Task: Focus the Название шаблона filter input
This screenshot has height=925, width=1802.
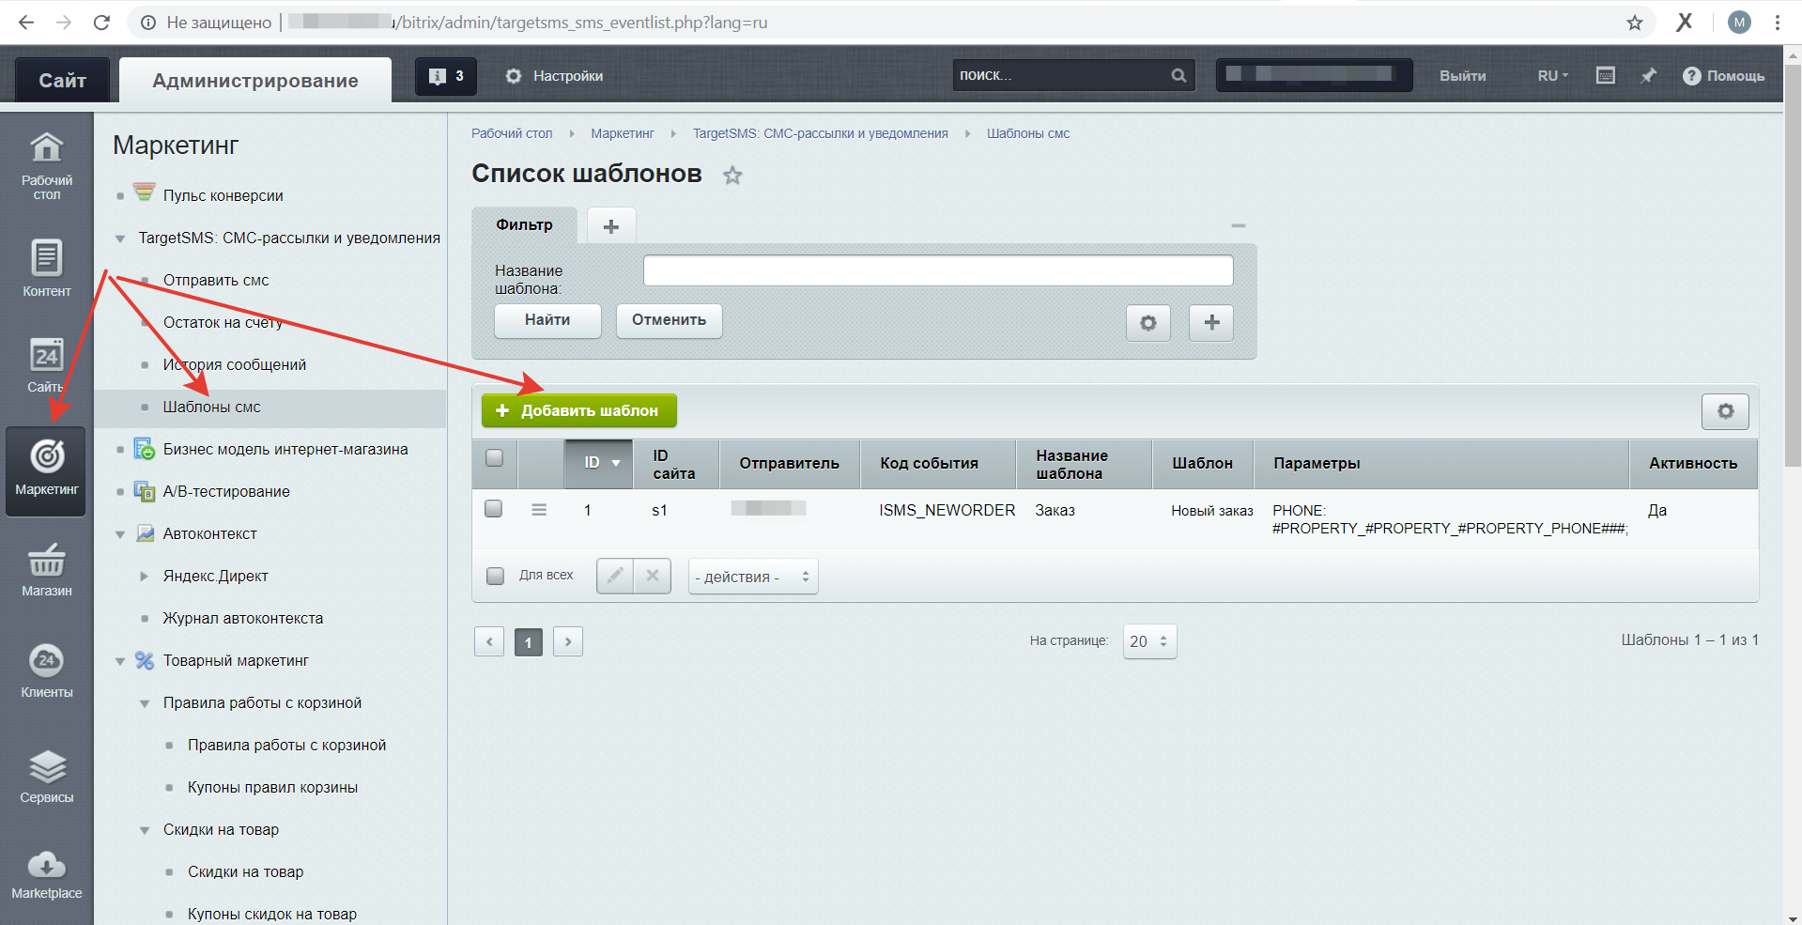Action: coord(938,270)
